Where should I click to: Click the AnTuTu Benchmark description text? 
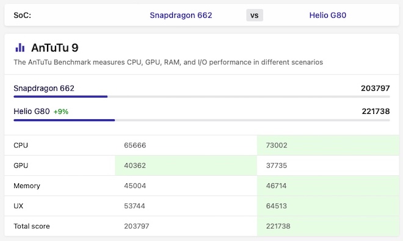tap(169, 62)
